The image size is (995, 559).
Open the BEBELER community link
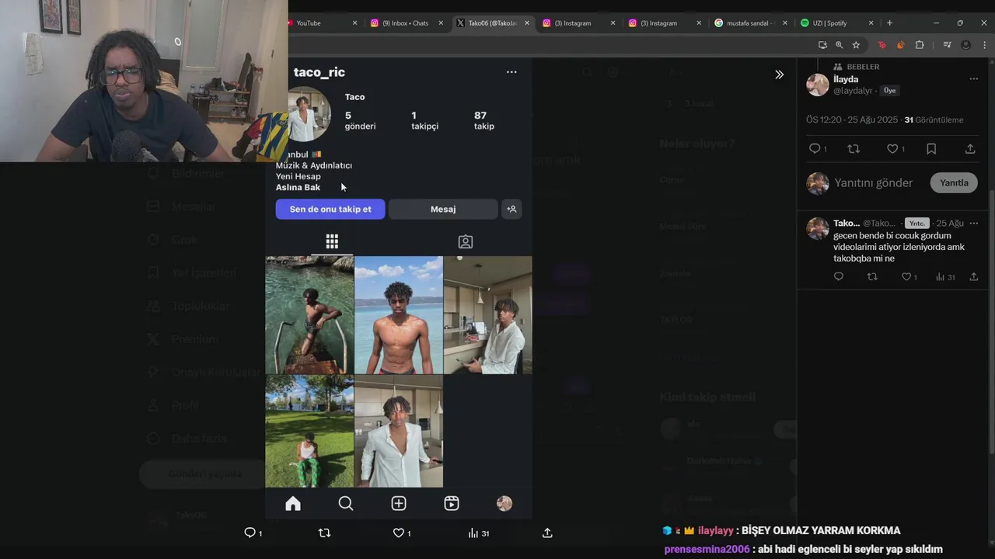[x=863, y=67]
